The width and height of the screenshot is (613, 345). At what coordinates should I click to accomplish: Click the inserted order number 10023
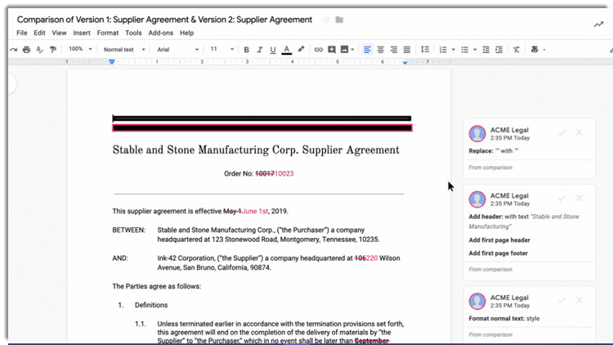[x=284, y=173]
